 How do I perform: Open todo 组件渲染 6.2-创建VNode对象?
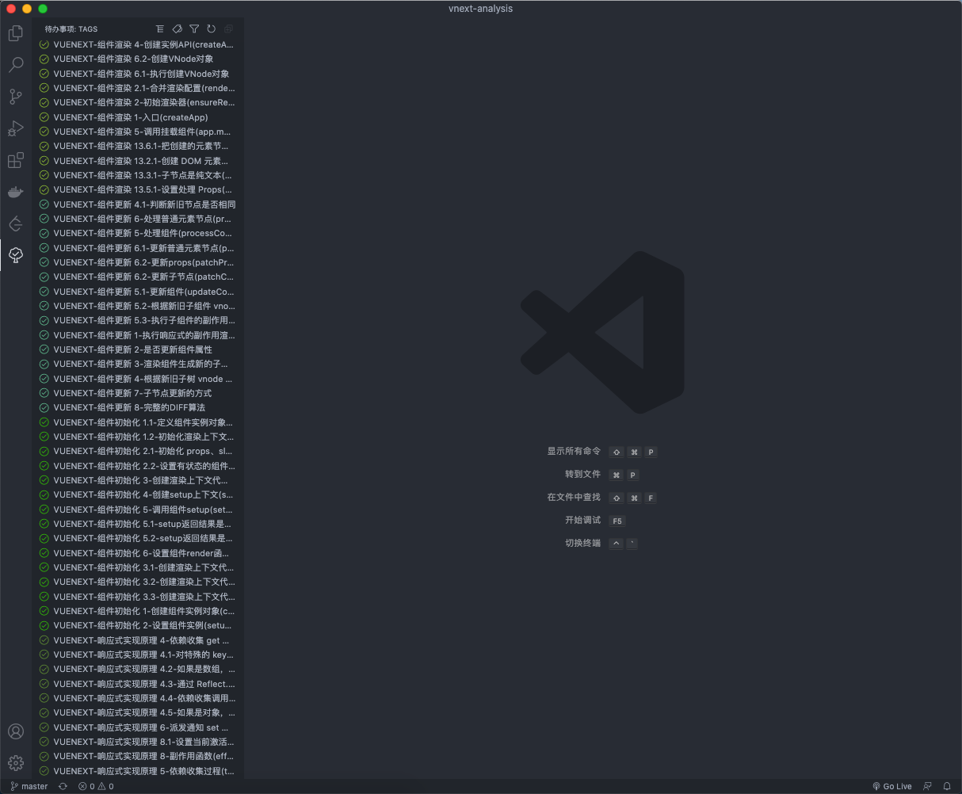[x=138, y=59]
